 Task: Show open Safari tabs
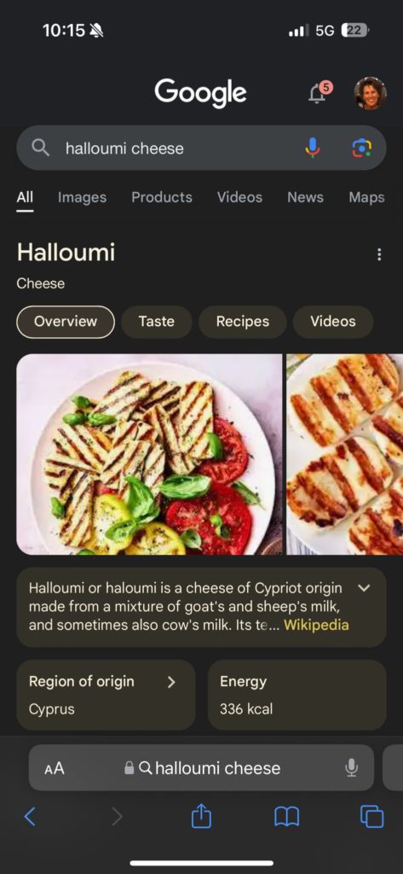pos(371,817)
